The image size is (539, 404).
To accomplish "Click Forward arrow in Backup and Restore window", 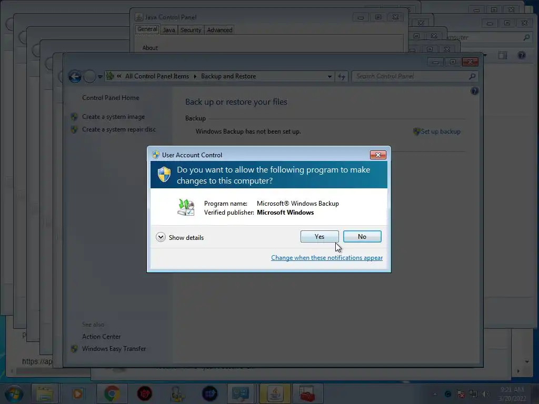I will pos(89,76).
